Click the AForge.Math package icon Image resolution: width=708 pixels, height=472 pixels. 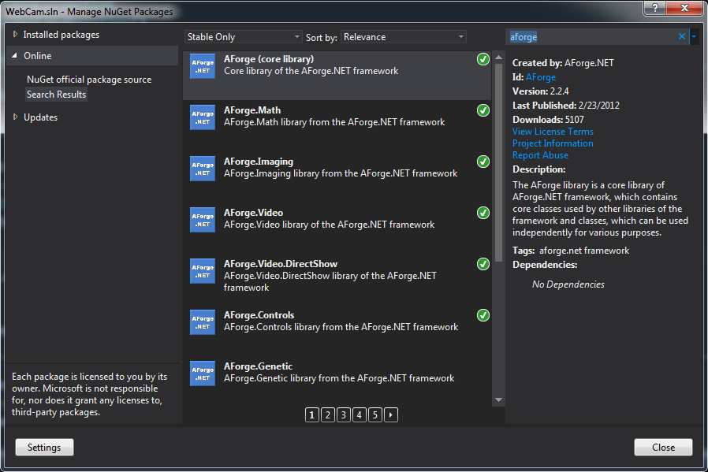[x=203, y=117]
